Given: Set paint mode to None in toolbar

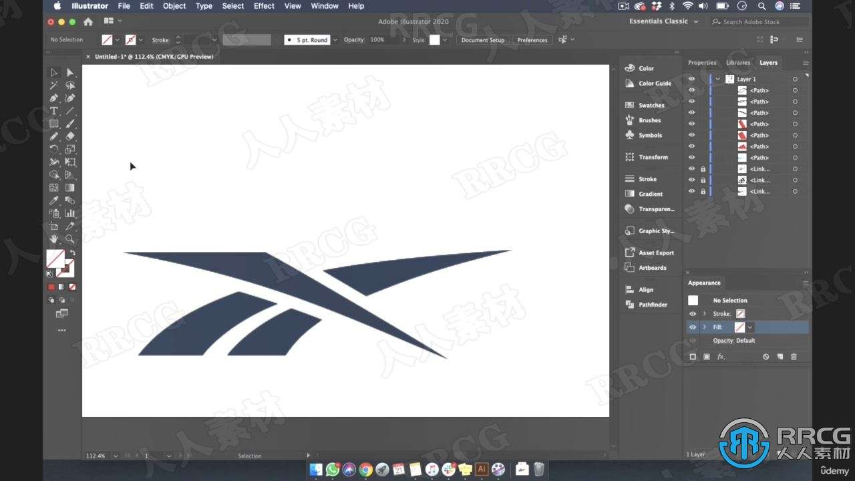Looking at the screenshot, I should pyautogui.click(x=72, y=287).
